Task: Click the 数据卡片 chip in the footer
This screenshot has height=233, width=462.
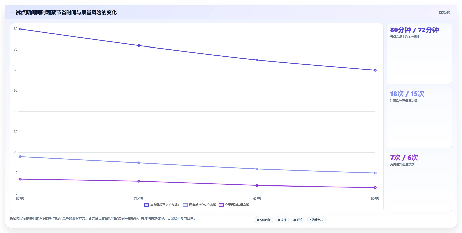Action: click(x=316, y=220)
